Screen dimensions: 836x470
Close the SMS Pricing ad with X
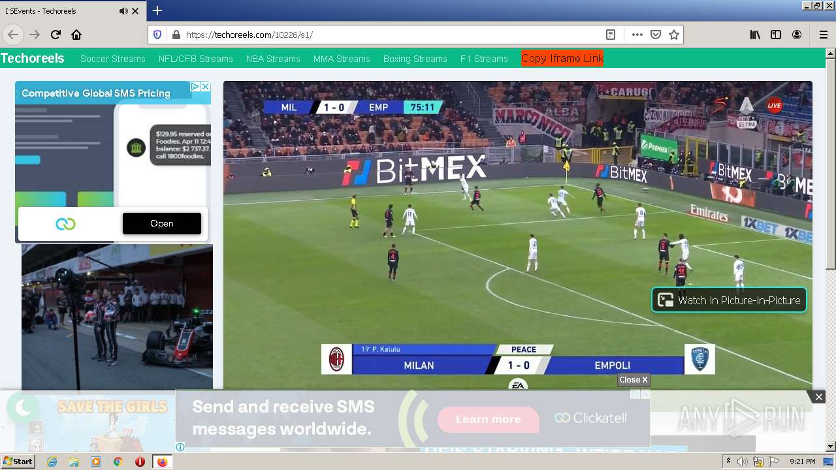(x=205, y=86)
